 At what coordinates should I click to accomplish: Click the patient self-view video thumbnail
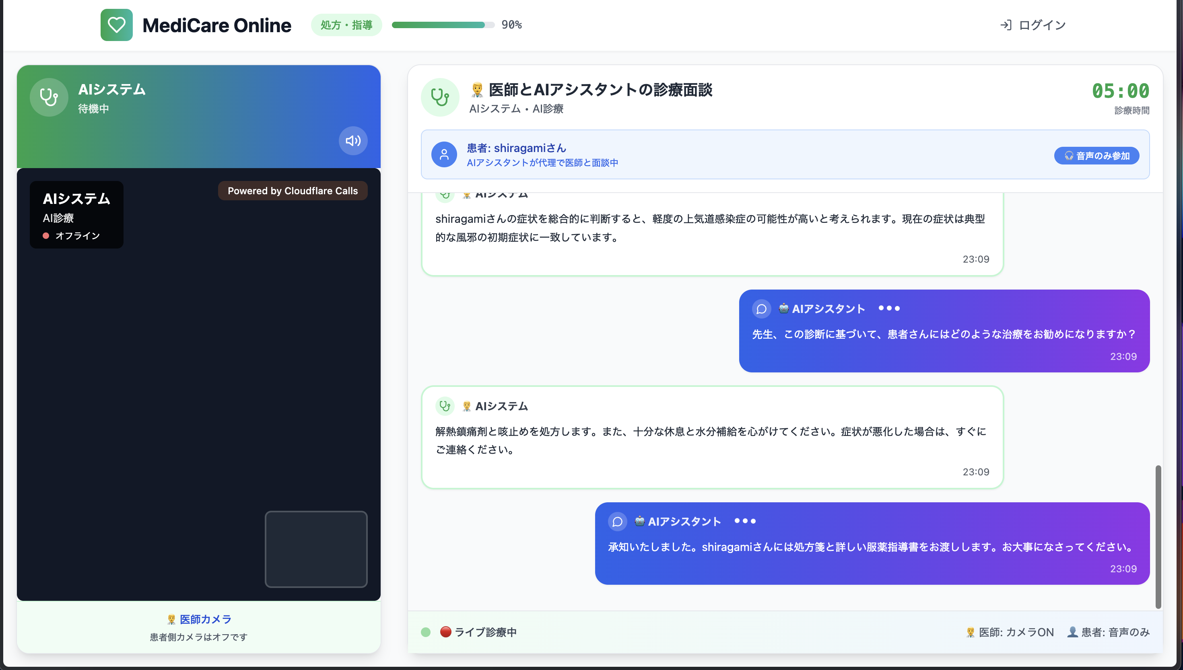coord(316,549)
